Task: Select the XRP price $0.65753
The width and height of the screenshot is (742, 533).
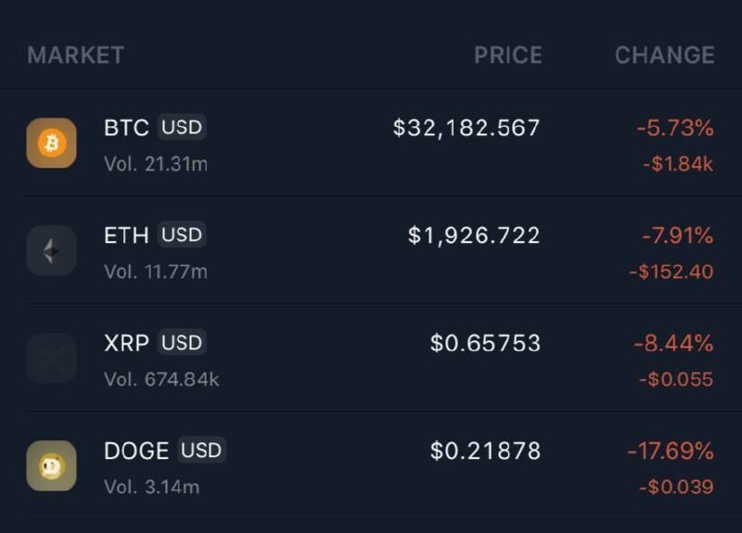Action: tap(485, 343)
